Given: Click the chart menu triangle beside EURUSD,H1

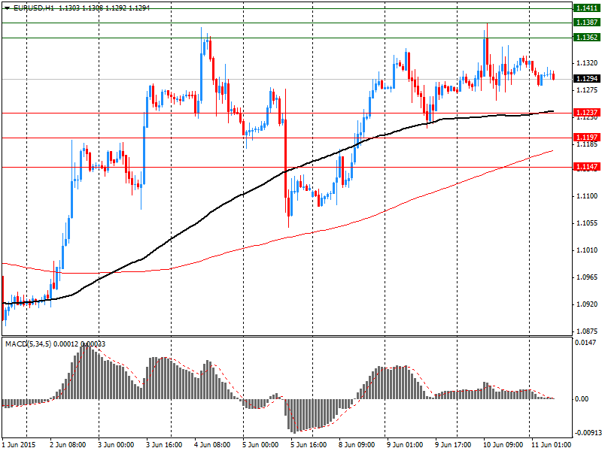Looking at the screenshot, I should (x=7, y=8).
